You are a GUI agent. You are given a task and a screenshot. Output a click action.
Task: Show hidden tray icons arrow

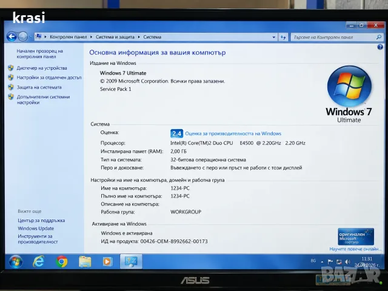(322, 261)
